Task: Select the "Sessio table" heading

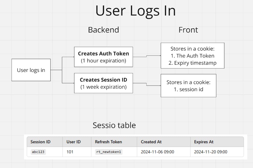Action: 114,125
